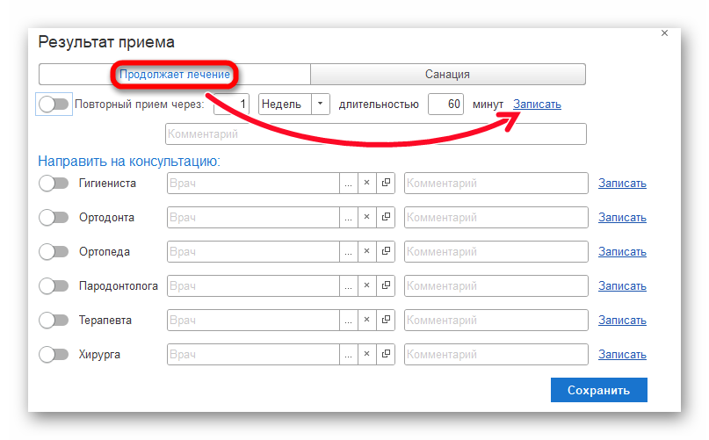Click Записать link for repeat appointment
Viewport: 709px width, 440px height.
click(537, 104)
